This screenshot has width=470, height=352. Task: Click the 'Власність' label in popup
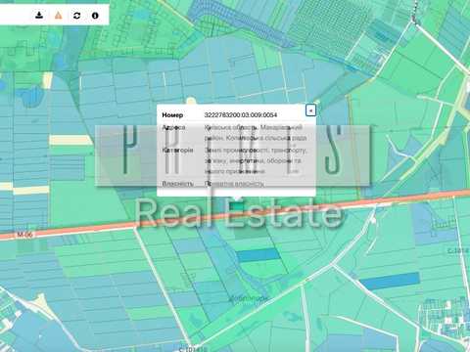177,184
